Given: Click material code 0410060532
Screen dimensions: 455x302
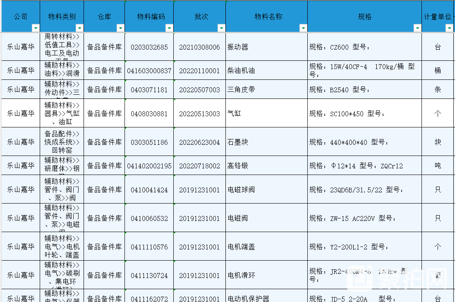Looking at the screenshot, I should (149, 218).
